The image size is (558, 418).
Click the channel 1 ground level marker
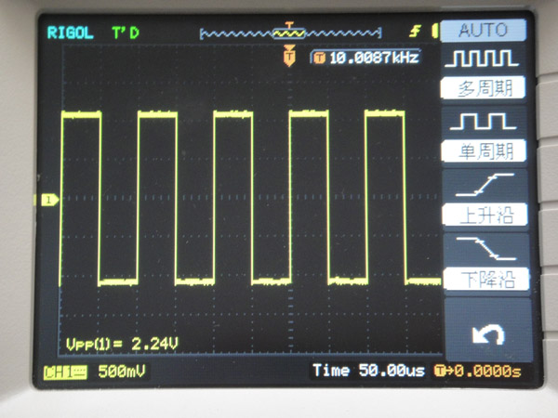(x=48, y=200)
